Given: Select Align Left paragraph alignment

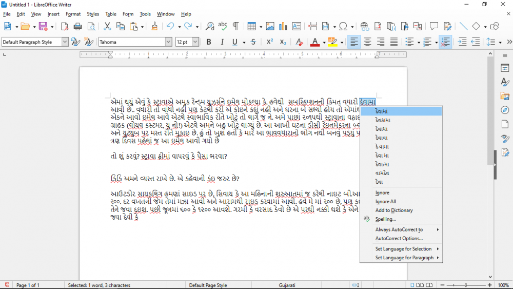Looking at the screenshot, I should (354, 42).
